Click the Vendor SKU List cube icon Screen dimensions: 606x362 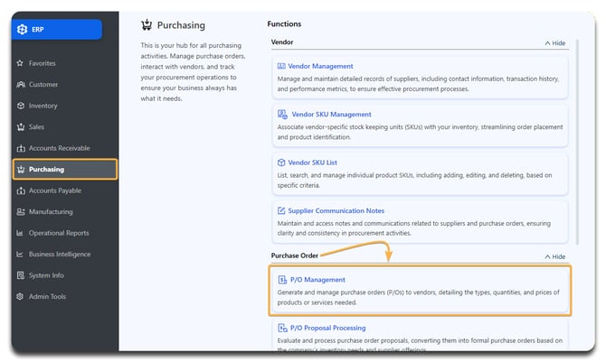[x=281, y=163]
